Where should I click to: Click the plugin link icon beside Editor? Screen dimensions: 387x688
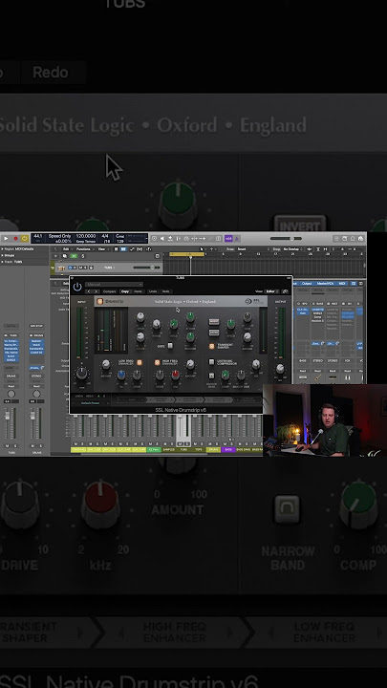285,291
